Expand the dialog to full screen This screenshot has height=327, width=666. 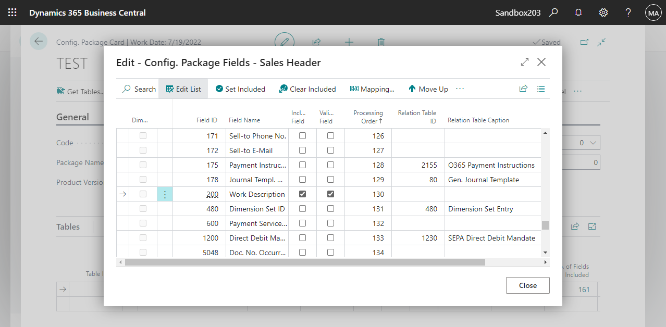point(525,62)
